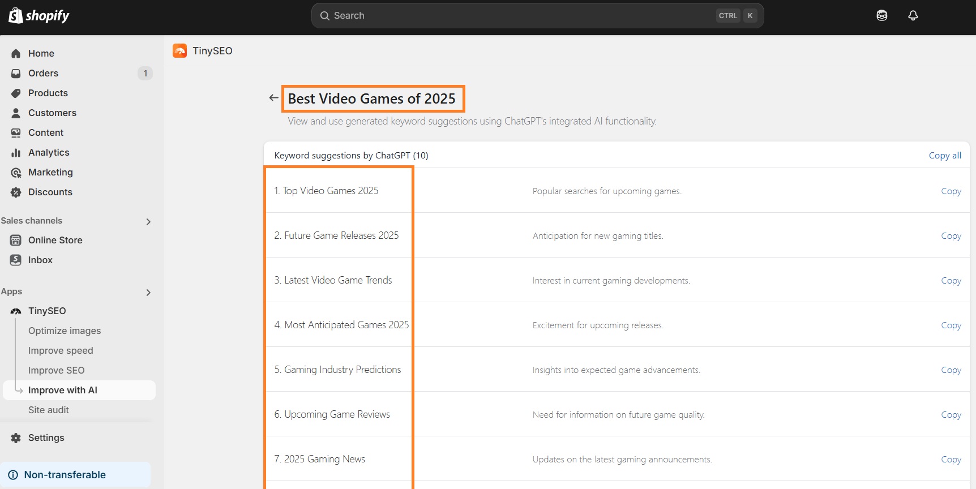
Task: Click the Home icon in the sidebar
Action: [16, 53]
